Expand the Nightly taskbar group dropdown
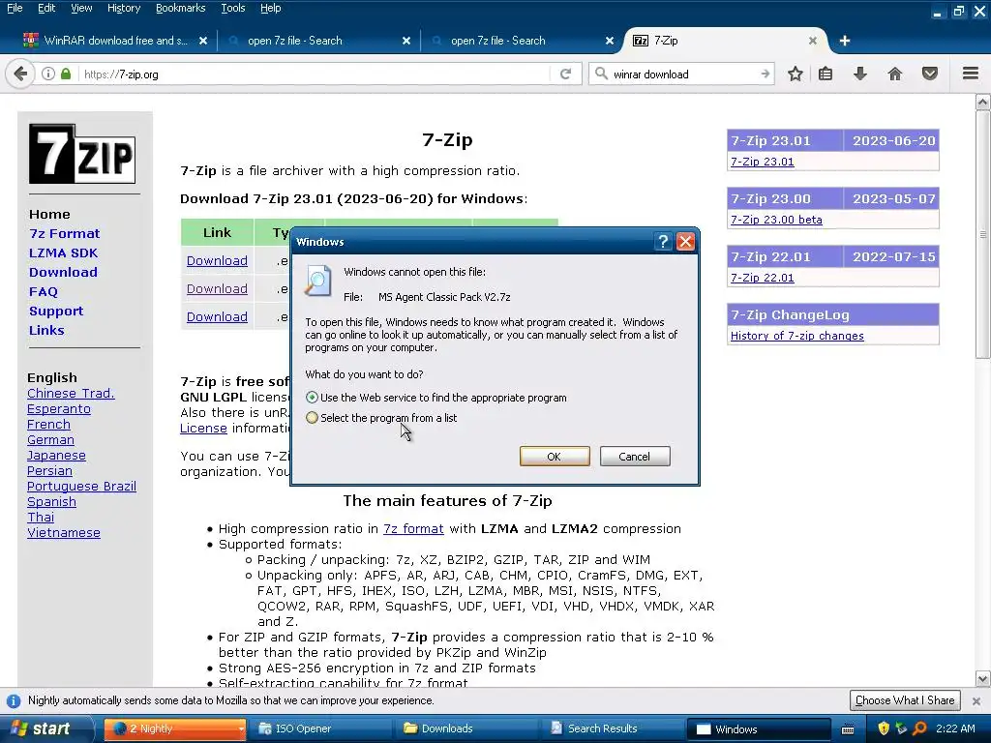Screen dimensions: 991x743 (241, 729)
